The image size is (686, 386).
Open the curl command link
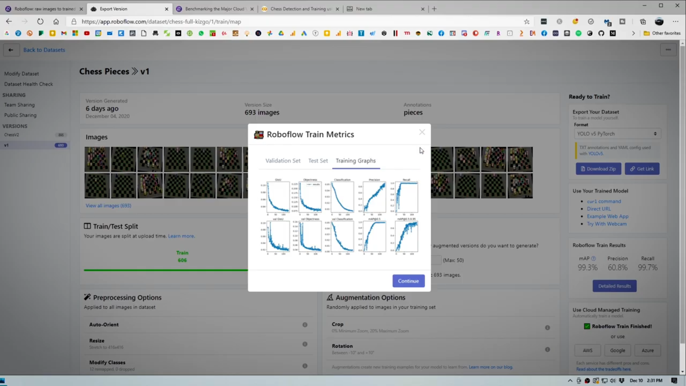click(x=604, y=201)
